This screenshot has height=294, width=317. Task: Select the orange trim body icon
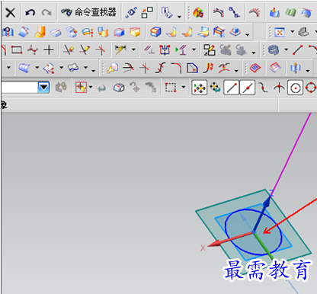point(171,32)
